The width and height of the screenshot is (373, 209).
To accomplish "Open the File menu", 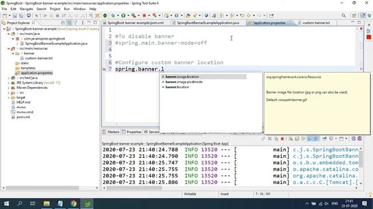I will click(4, 9).
